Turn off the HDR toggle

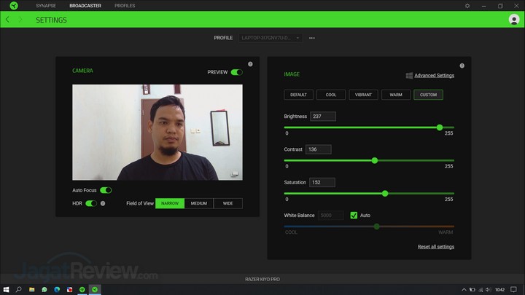91,203
